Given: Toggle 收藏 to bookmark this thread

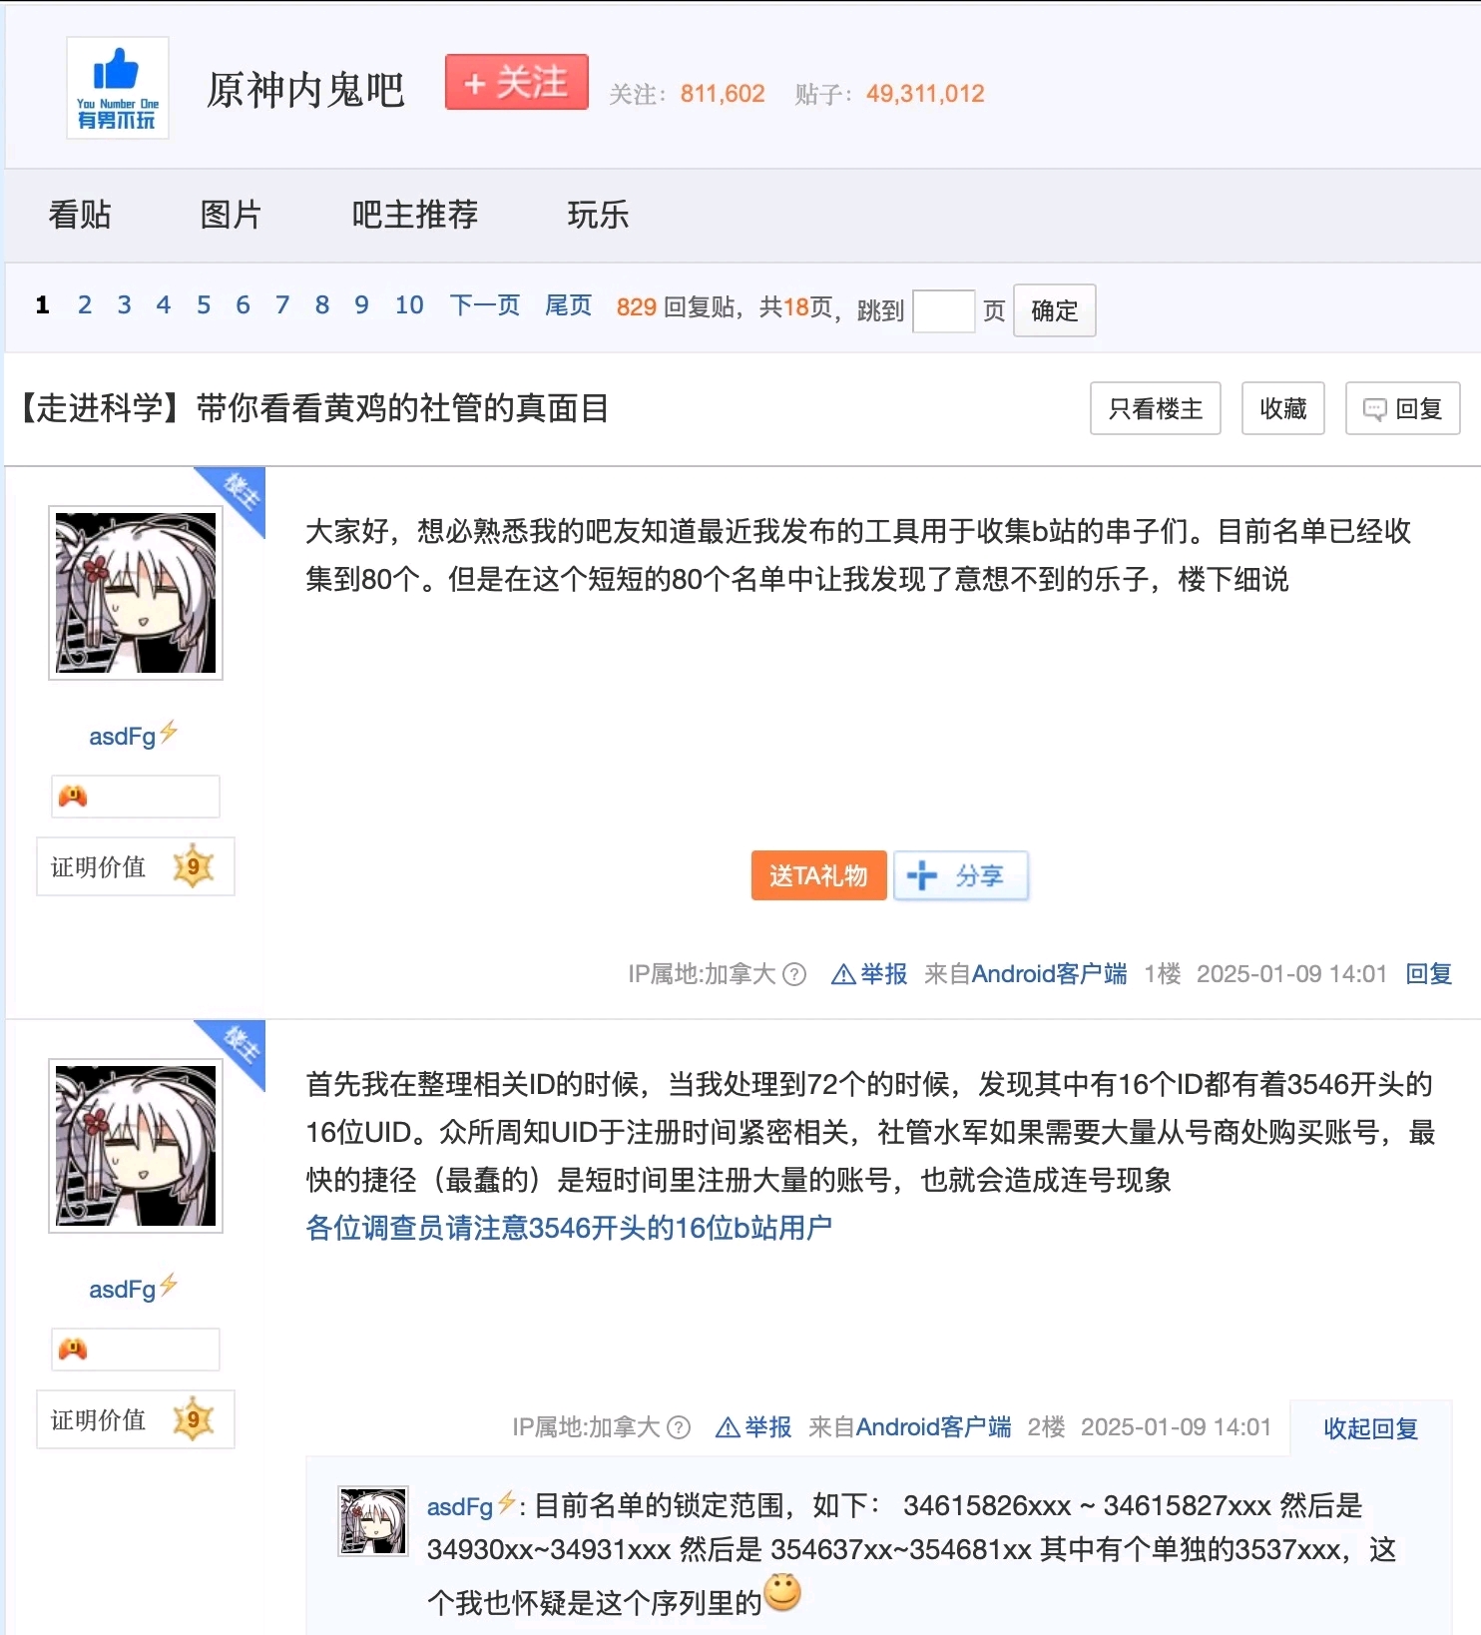Looking at the screenshot, I should [1283, 408].
